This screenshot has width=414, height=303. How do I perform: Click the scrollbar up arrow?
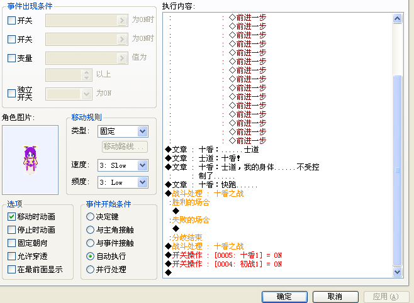point(398,19)
